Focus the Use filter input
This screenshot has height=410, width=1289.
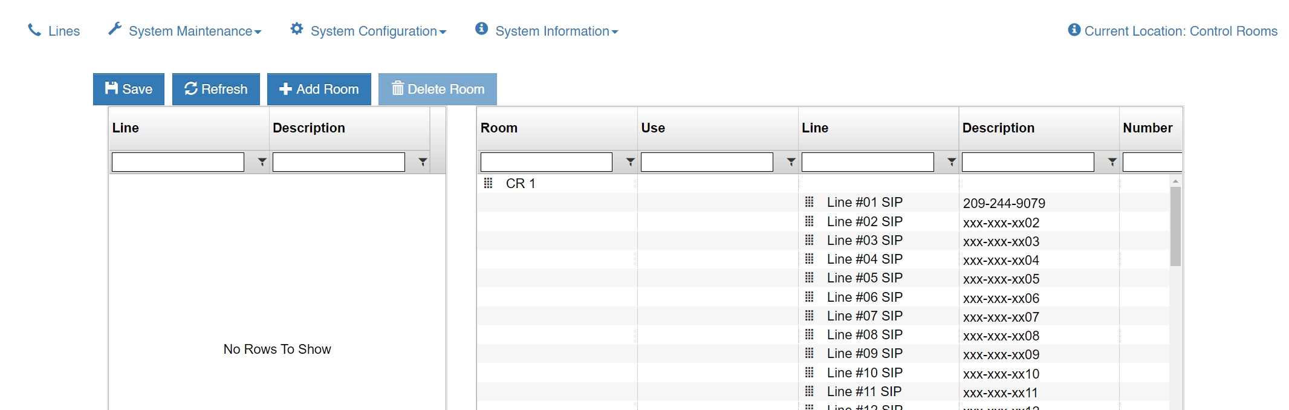pyautogui.click(x=707, y=162)
